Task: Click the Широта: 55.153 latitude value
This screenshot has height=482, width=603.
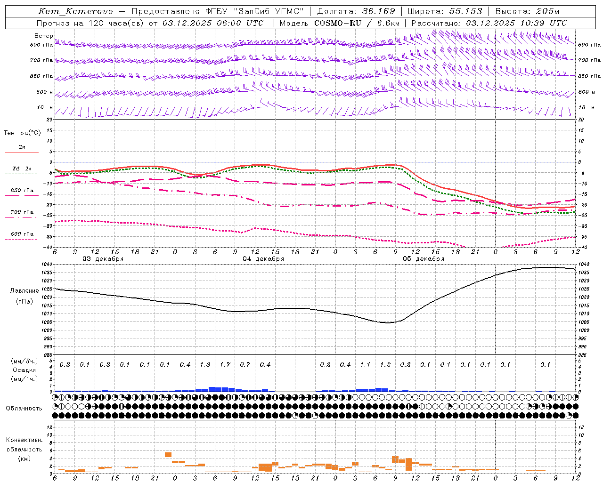Action: (x=445, y=11)
